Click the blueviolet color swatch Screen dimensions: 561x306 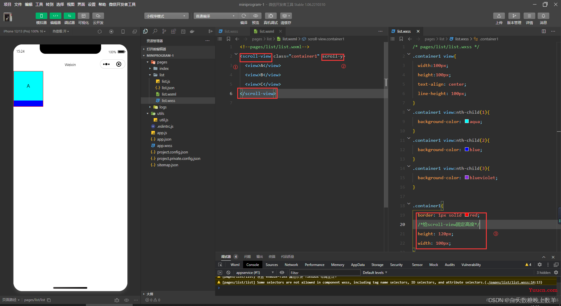[467, 177]
